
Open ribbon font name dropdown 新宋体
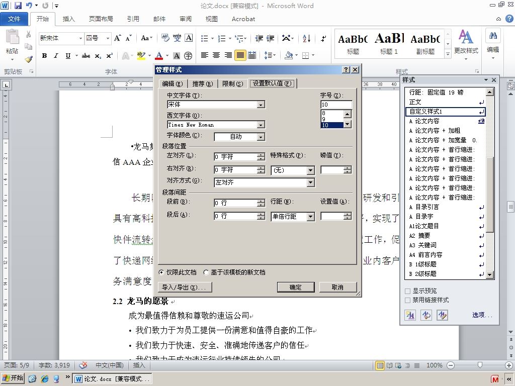(x=80, y=38)
